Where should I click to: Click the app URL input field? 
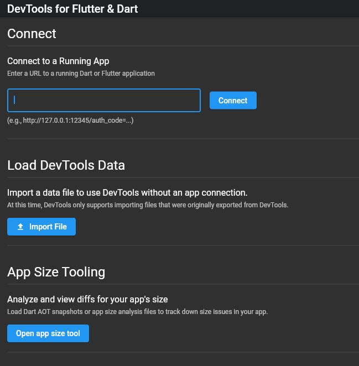click(104, 100)
